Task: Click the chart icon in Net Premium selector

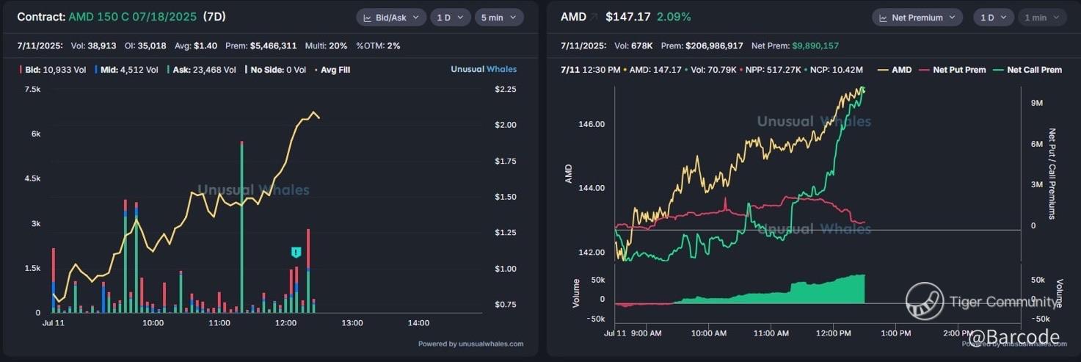Action: tap(884, 18)
